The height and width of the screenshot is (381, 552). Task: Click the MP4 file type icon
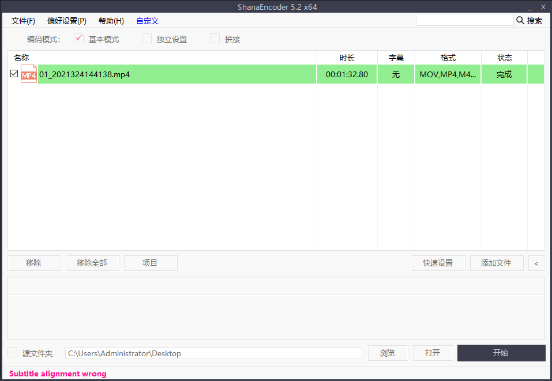(x=29, y=74)
